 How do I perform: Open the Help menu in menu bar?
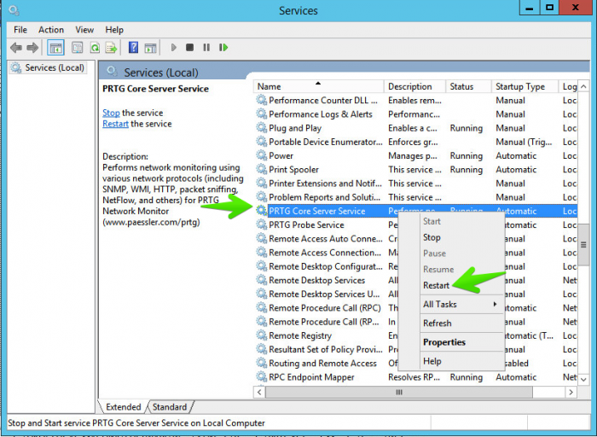[x=114, y=30]
